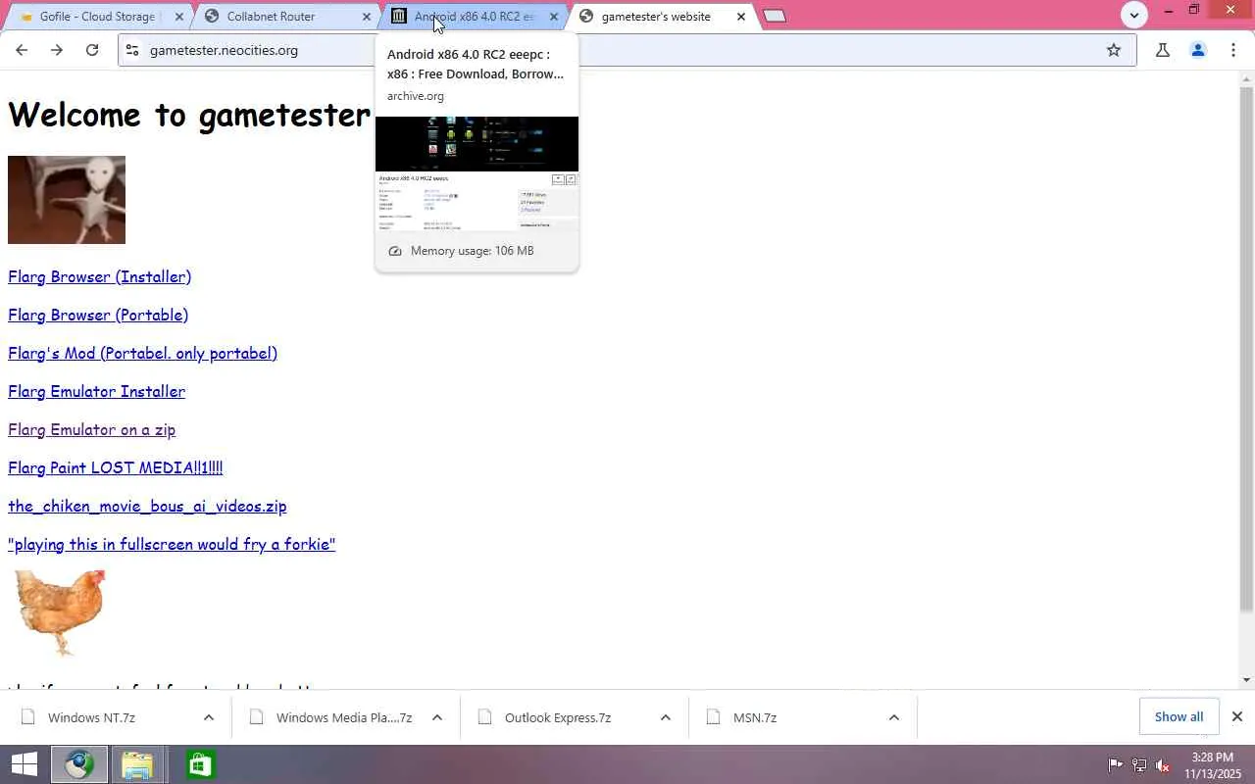Follow the Flarg Emulator Installer link

pyautogui.click(x=96, y=391)
